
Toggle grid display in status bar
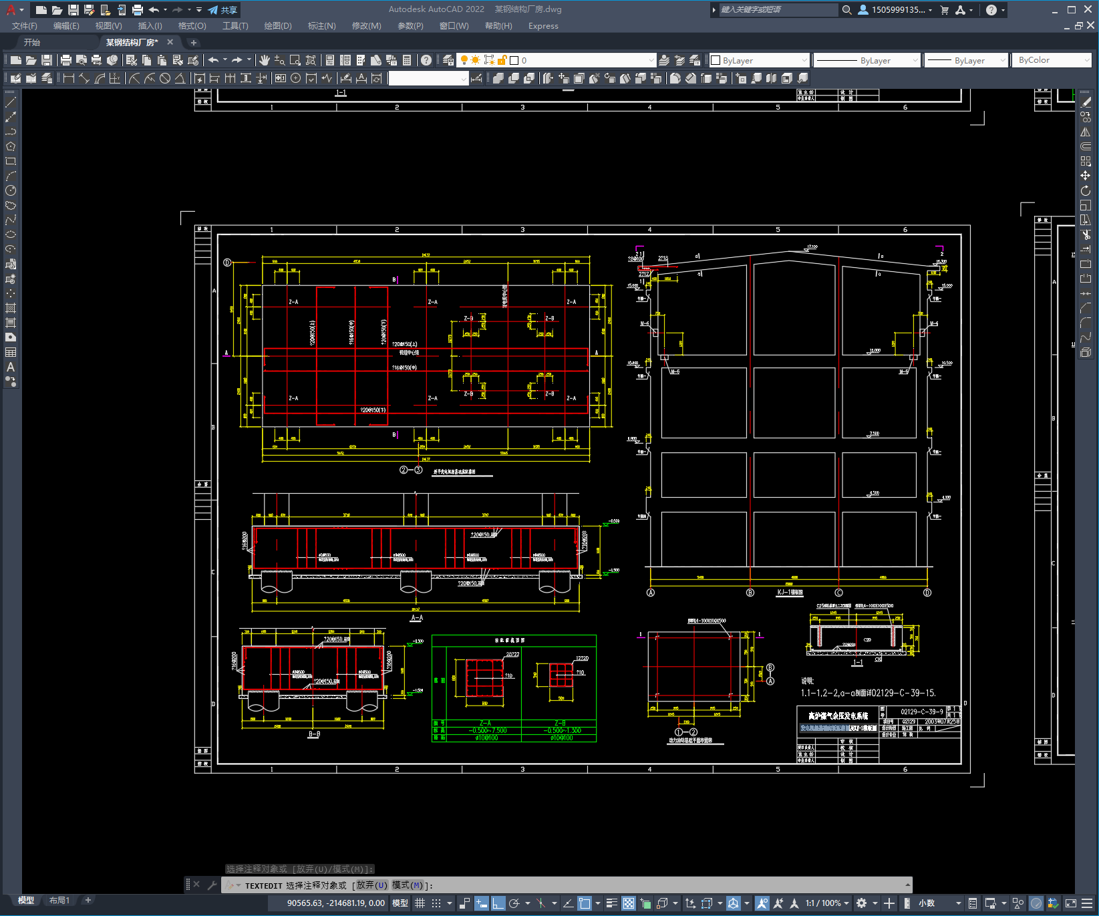[420, 903]
